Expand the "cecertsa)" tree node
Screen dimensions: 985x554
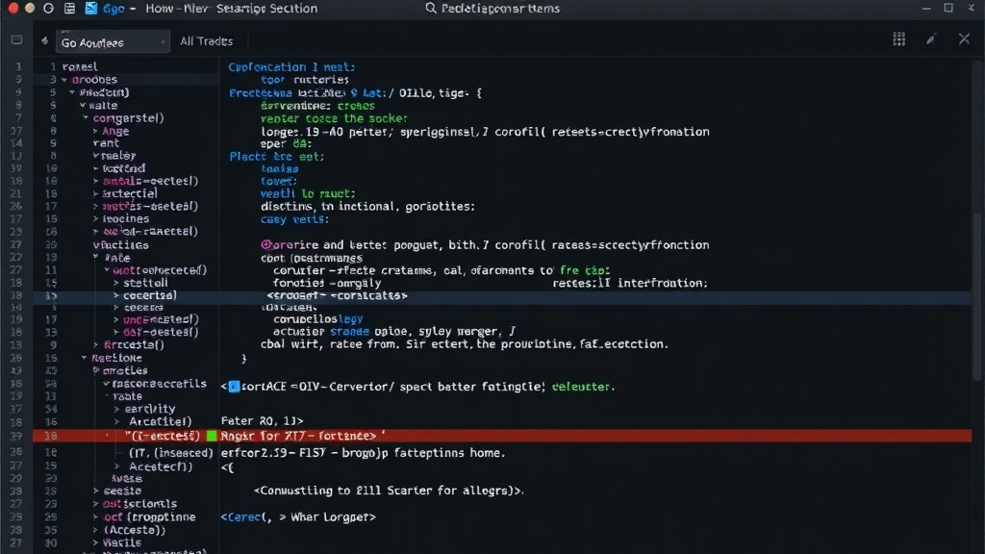pyautogui.click(x=116, y=296)
